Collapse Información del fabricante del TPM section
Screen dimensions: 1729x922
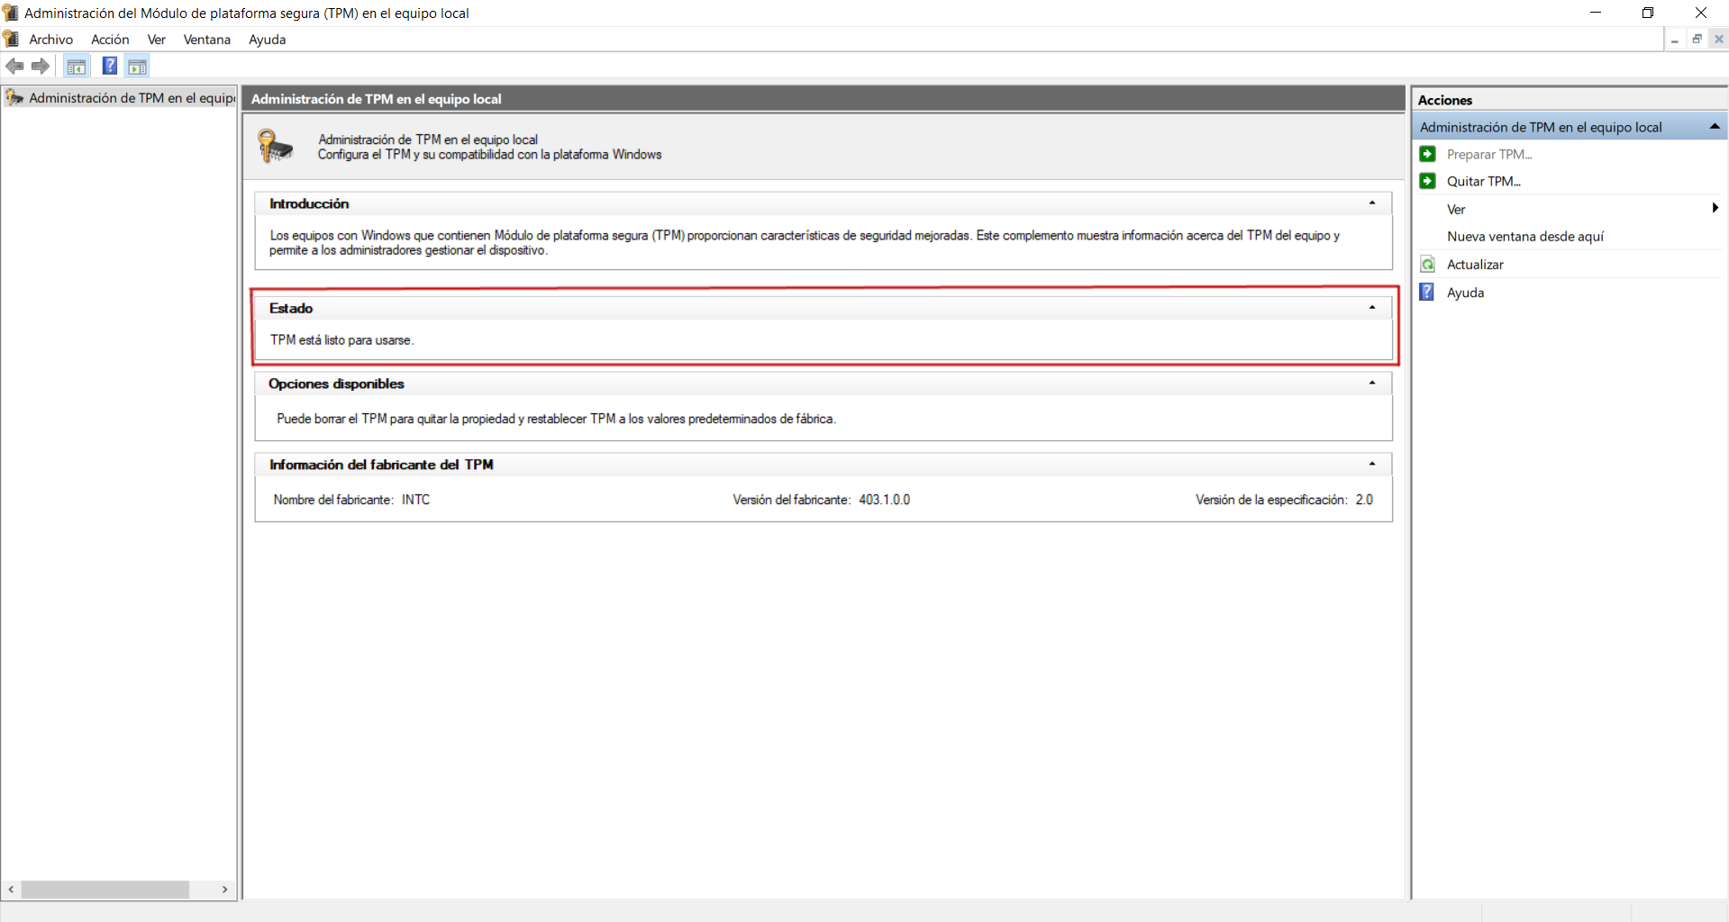click(x=1372, y=465)
